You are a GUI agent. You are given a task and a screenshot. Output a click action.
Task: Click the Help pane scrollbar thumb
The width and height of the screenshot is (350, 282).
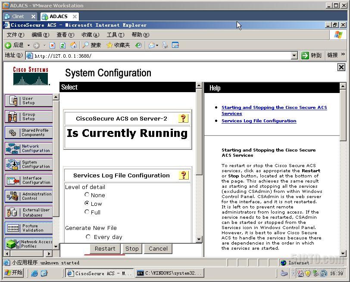tap(343, 115)
